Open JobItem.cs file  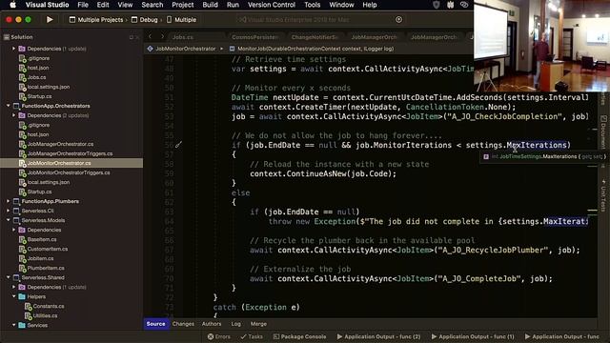[40, 258]
